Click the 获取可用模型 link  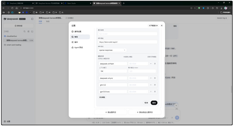point(152,57)
